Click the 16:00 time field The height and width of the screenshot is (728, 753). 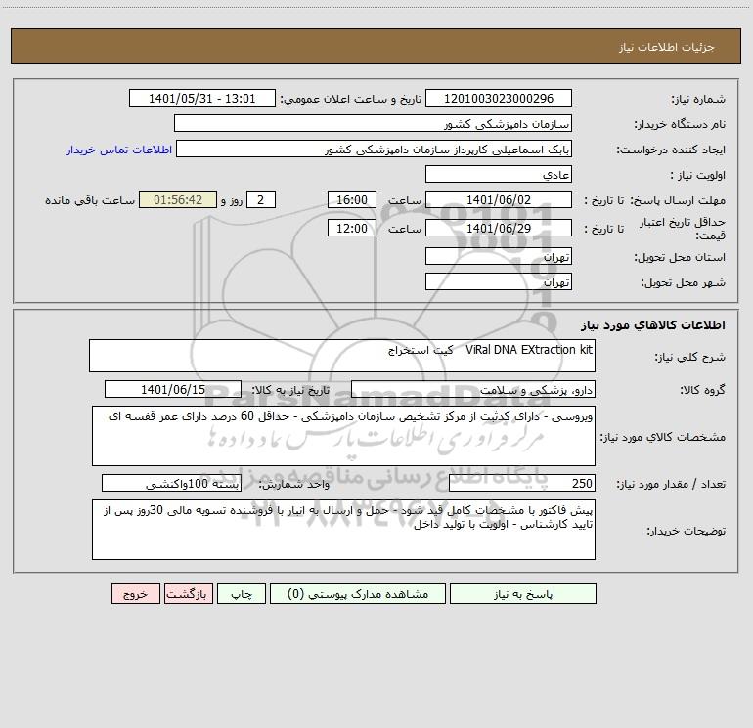(x=351, y=199)
